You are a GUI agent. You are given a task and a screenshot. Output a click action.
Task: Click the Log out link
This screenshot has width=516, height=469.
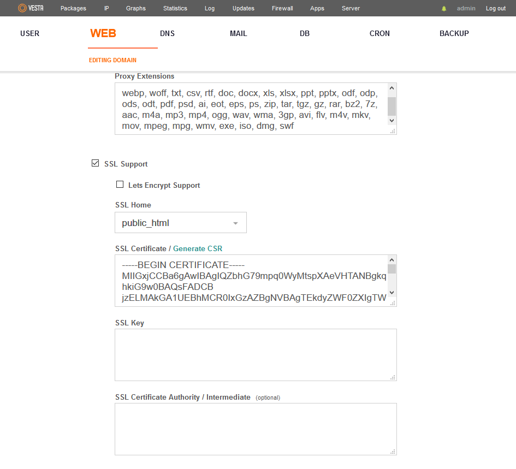click(x=496, y=8)
